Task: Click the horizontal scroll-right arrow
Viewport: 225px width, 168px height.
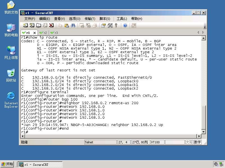Action: pos(199,136)
